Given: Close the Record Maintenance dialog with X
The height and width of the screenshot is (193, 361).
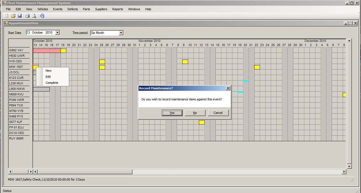Looking at the screenshot, I should 228,88.
